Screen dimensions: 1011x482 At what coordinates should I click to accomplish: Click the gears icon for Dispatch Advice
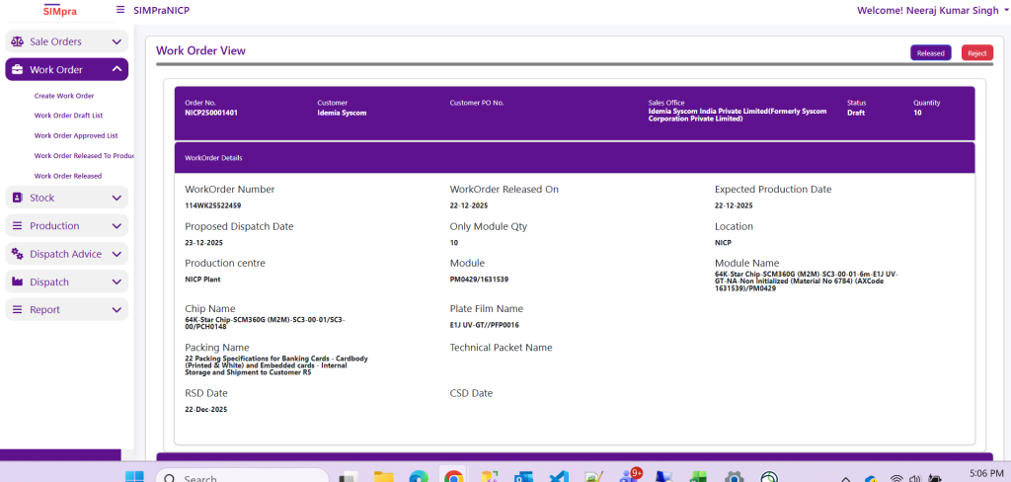18,254
